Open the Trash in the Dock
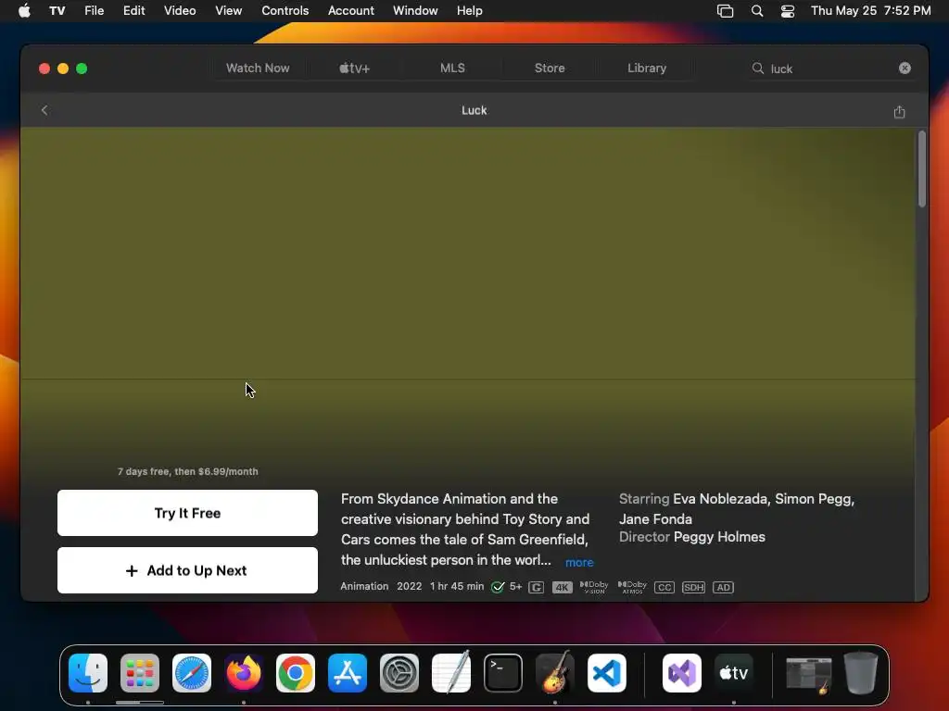This screenshot has height=711, width=949. point(861,673)
